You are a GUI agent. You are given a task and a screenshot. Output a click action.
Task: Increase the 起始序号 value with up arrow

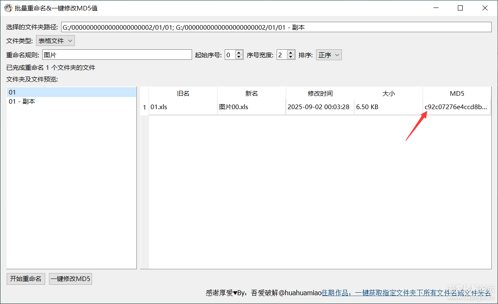point(239,53)
